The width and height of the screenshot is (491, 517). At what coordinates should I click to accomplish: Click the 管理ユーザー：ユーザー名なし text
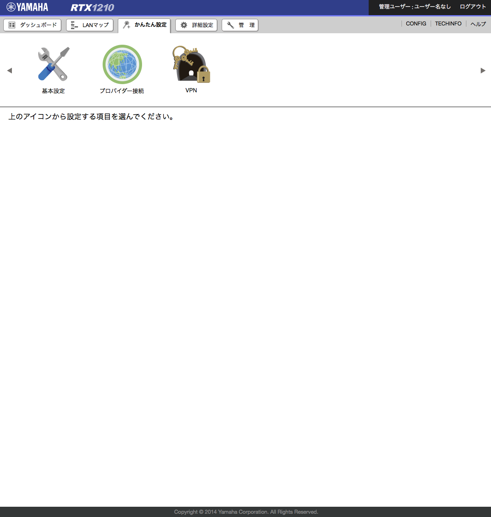tap(415, 7)
